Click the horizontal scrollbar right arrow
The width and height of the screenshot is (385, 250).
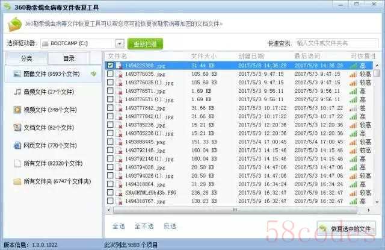pos(368,210)
